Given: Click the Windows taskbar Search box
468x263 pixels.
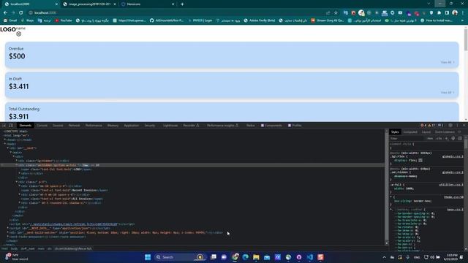Looking at the screenshot, I should (180, 257).
